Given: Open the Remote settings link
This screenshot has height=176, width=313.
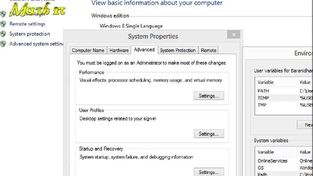Looking at the screenshot, I should point(27,24).
